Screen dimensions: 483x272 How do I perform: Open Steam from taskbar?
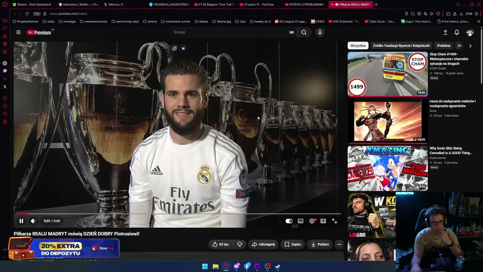pyautogui.click(x=278, y=267)
